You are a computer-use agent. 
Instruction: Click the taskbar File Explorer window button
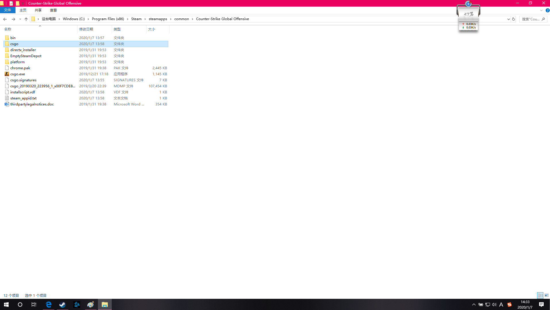(105, 305)
